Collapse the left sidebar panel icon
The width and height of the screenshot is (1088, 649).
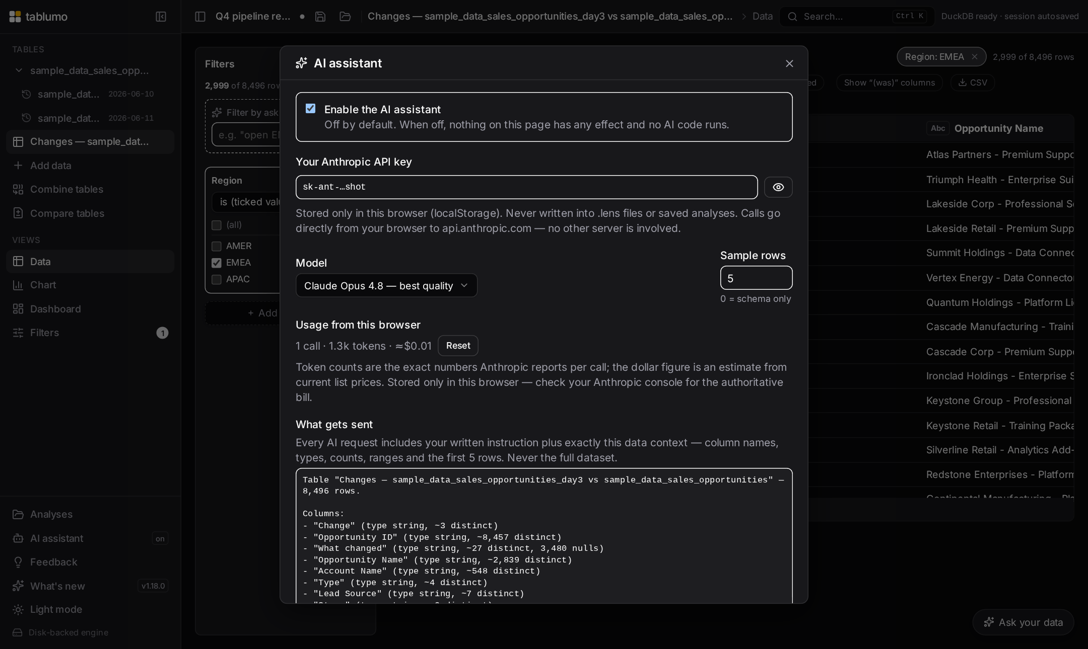161,17
